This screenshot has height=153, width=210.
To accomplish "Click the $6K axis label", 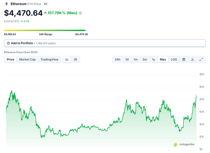I will [202, 74].
